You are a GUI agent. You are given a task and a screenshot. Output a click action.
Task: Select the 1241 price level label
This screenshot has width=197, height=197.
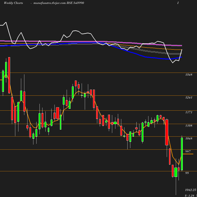pyautogui.click(x=189, y=97)
